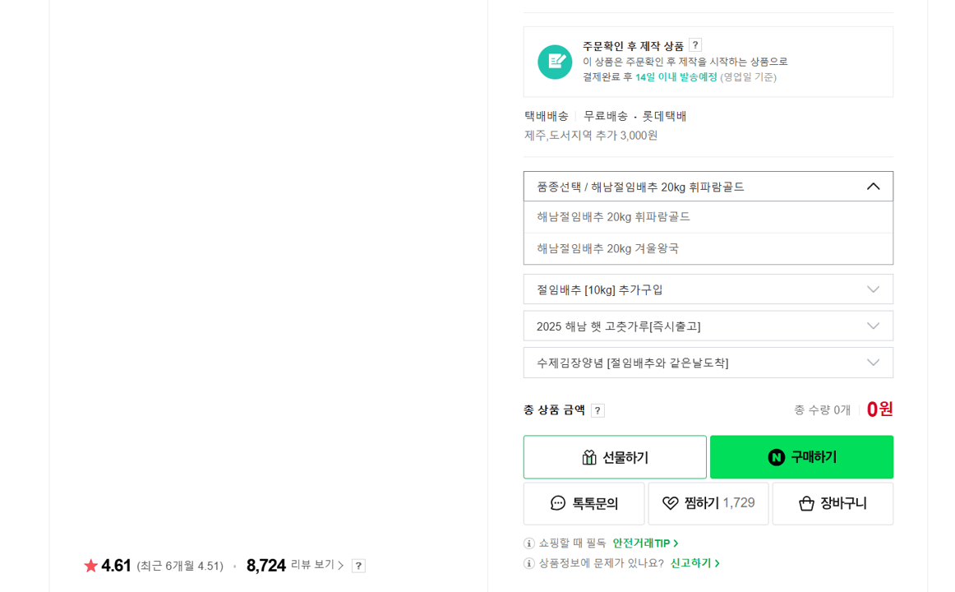
Task: Click help icon next to 총 상품 금액
Action: [x=598, y=409]
